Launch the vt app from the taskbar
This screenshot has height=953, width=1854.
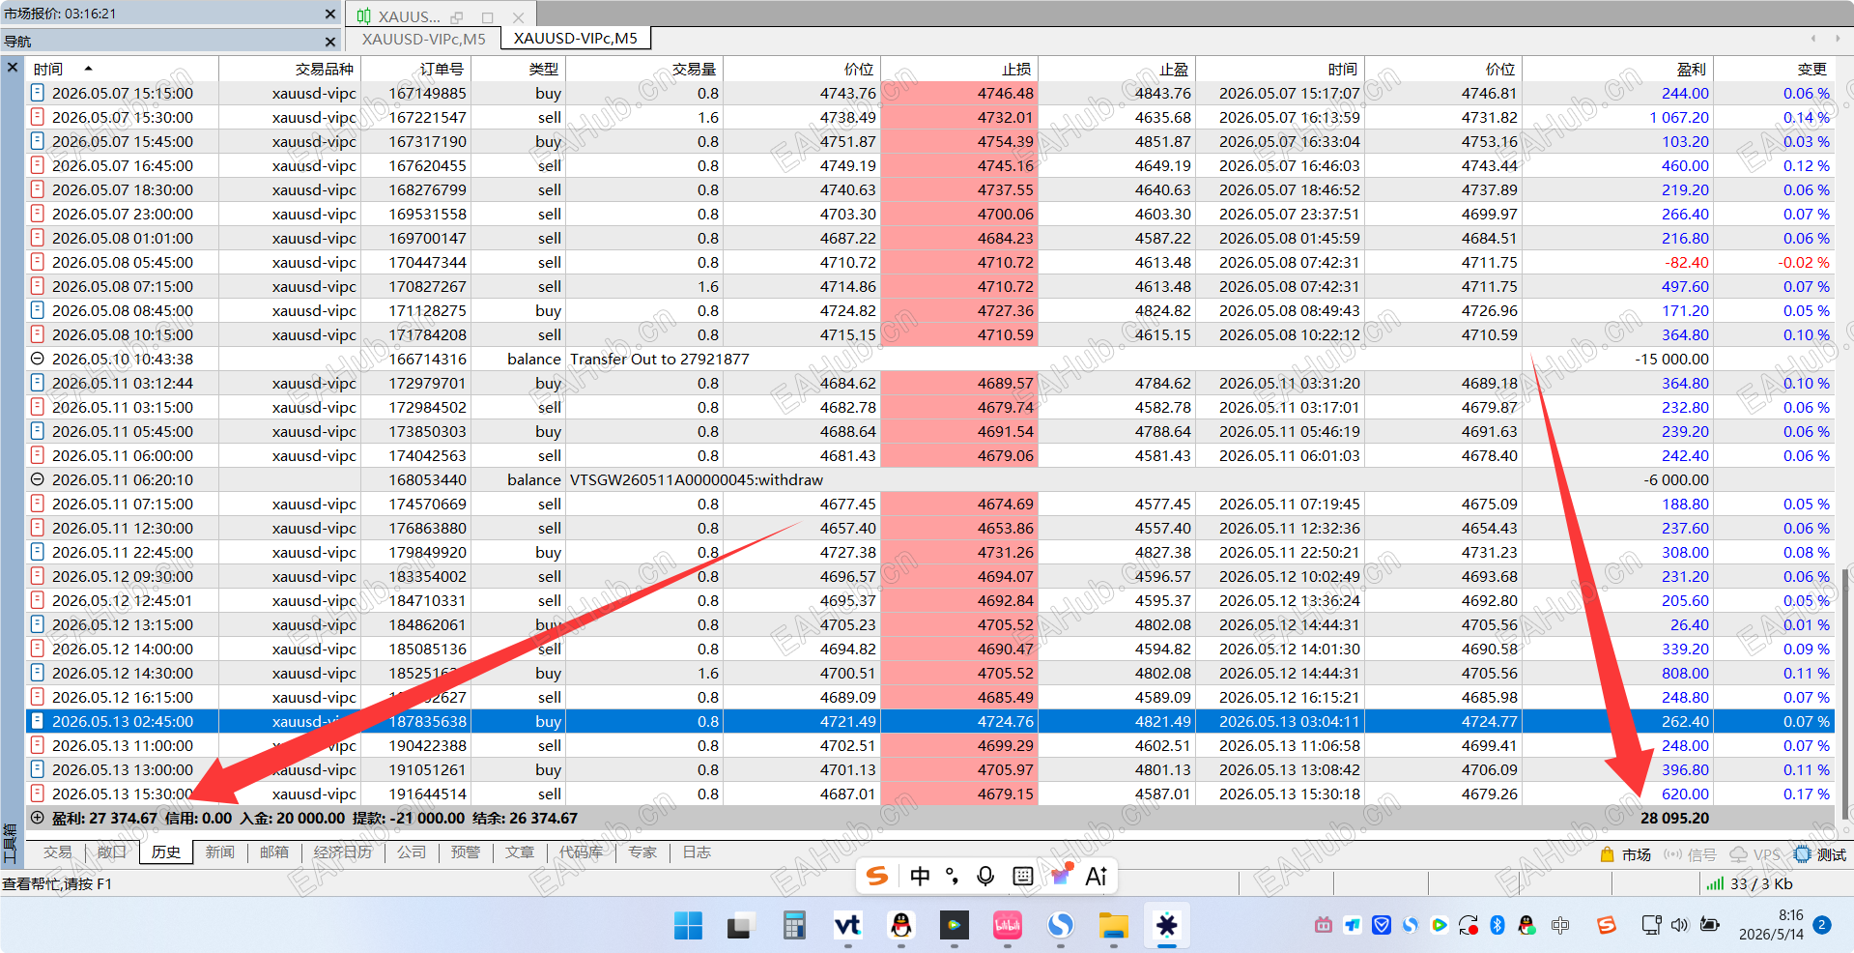coord(847,926)
